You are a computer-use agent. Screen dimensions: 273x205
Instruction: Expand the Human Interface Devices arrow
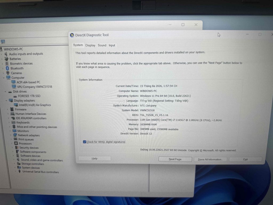(x=8, y=114)
